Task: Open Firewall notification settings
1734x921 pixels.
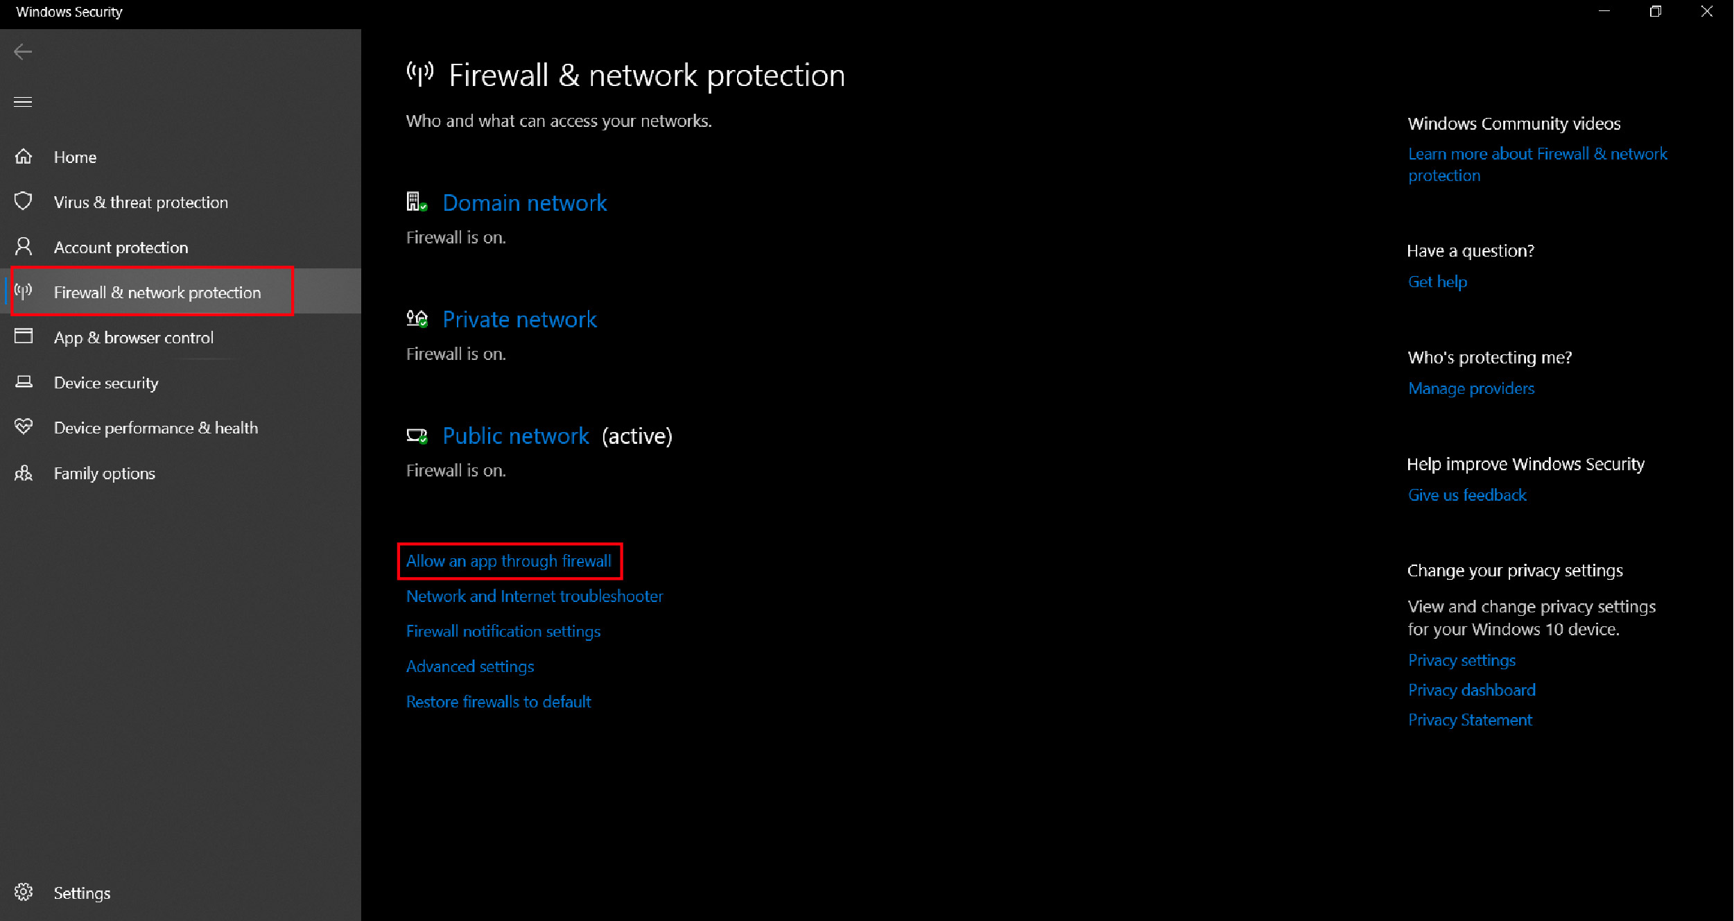Action: [503, 632]
